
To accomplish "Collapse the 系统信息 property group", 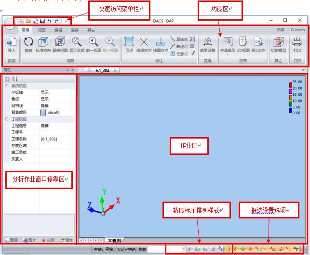I will click(x=6, y=86).
